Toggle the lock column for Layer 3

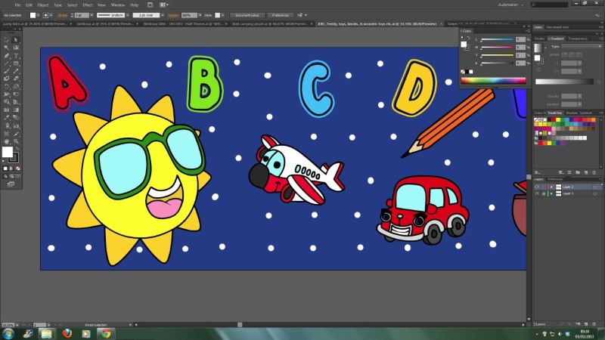(544, 193)
